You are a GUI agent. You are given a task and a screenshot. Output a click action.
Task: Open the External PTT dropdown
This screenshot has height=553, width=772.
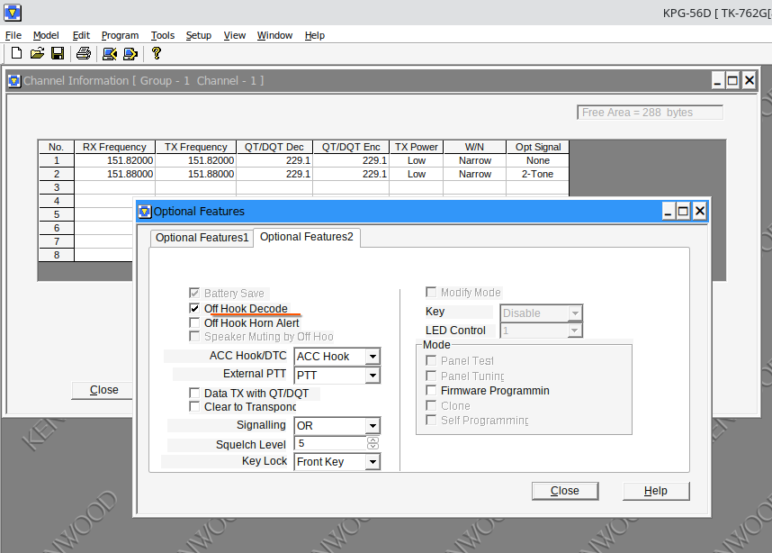373,376
